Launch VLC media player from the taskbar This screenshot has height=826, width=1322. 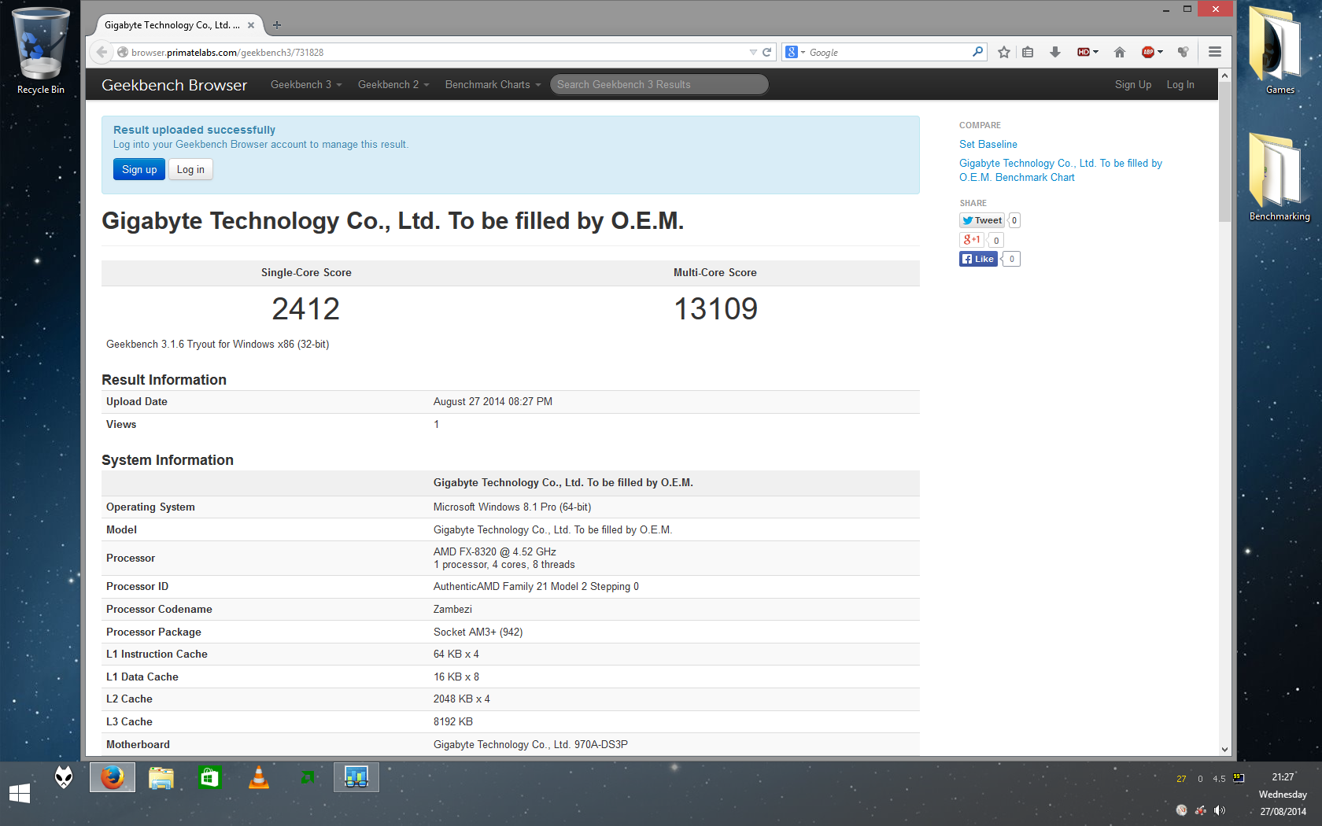[259, 778]
